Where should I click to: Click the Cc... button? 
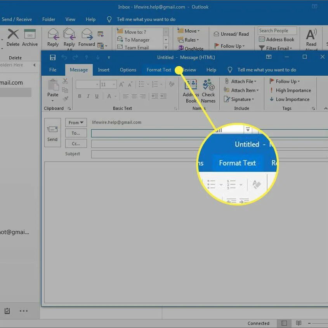click(x=76, y=144)
